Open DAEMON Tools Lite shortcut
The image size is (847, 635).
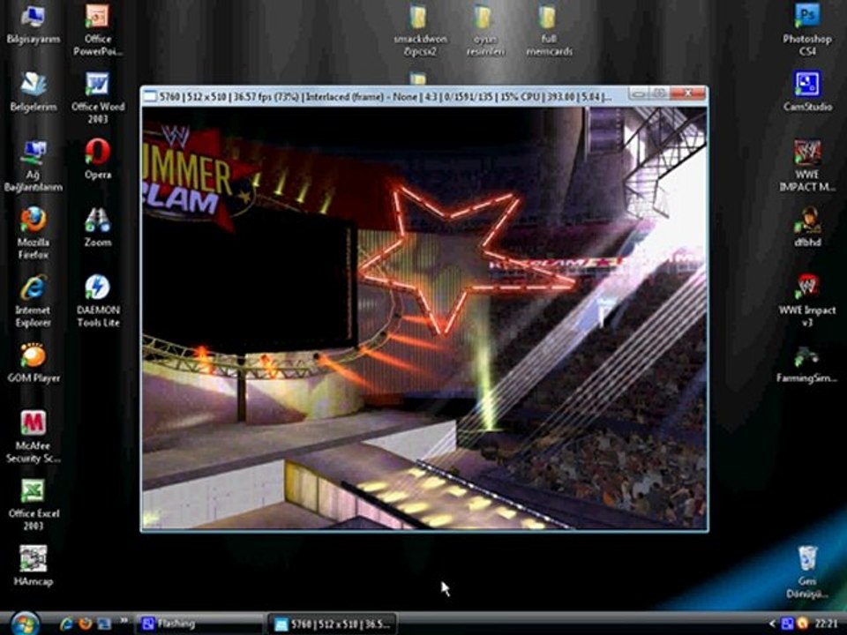98,301
